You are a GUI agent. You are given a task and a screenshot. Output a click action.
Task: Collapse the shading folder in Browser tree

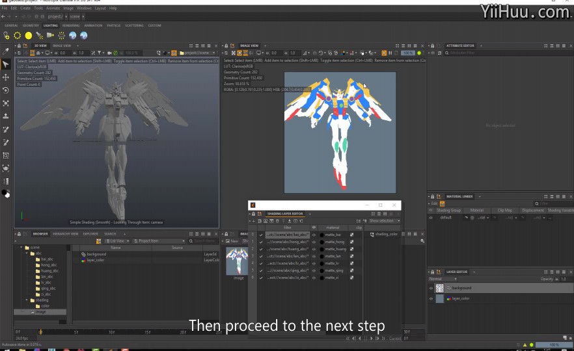(x=27, y=300)
